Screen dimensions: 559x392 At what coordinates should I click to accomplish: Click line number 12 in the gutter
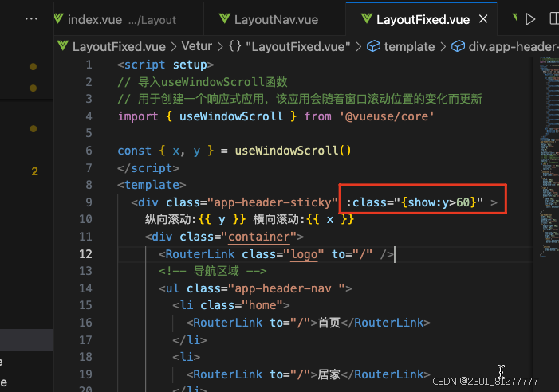[x=85, y=254]
